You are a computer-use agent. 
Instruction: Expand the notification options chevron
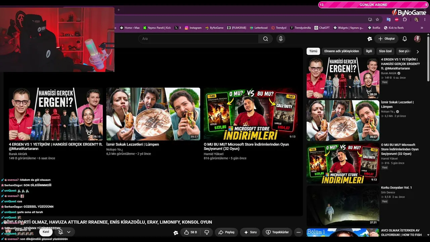tap(69, 232)
